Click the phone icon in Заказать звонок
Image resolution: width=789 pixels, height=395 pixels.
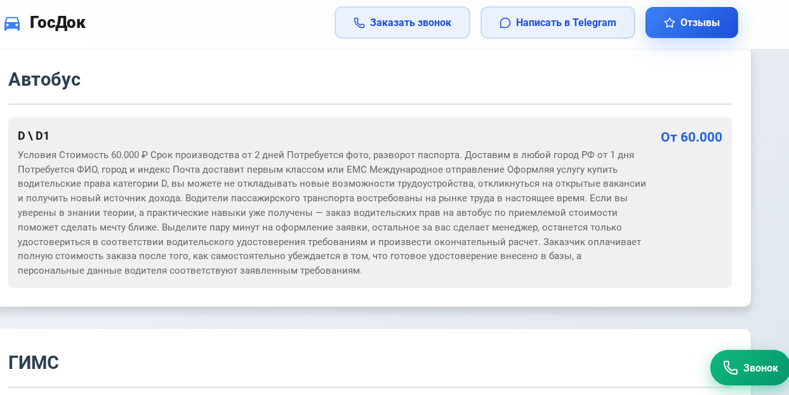click(359, 23)
